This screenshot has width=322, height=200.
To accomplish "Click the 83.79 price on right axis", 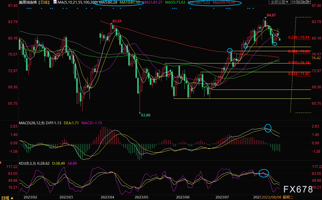I will click(316, 22).
